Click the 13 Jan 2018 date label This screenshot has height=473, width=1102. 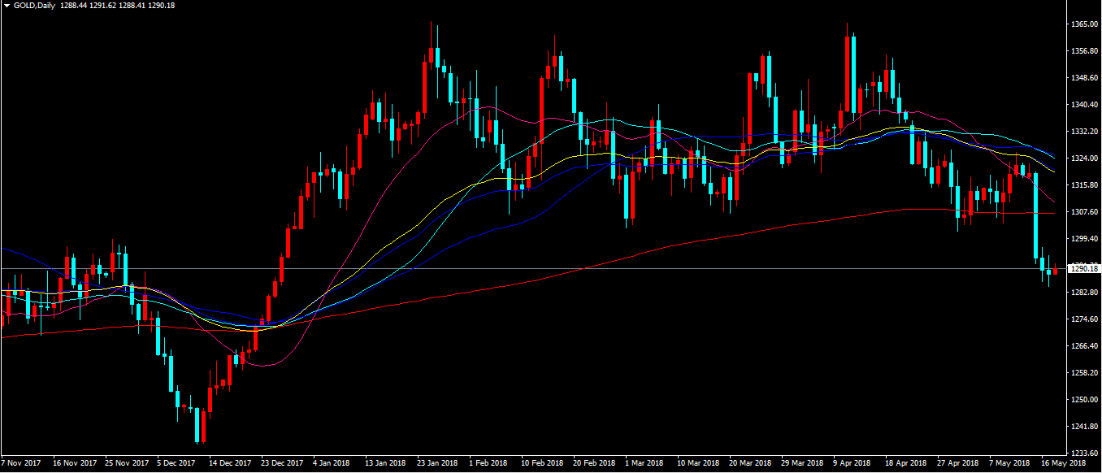coord(385,463)
